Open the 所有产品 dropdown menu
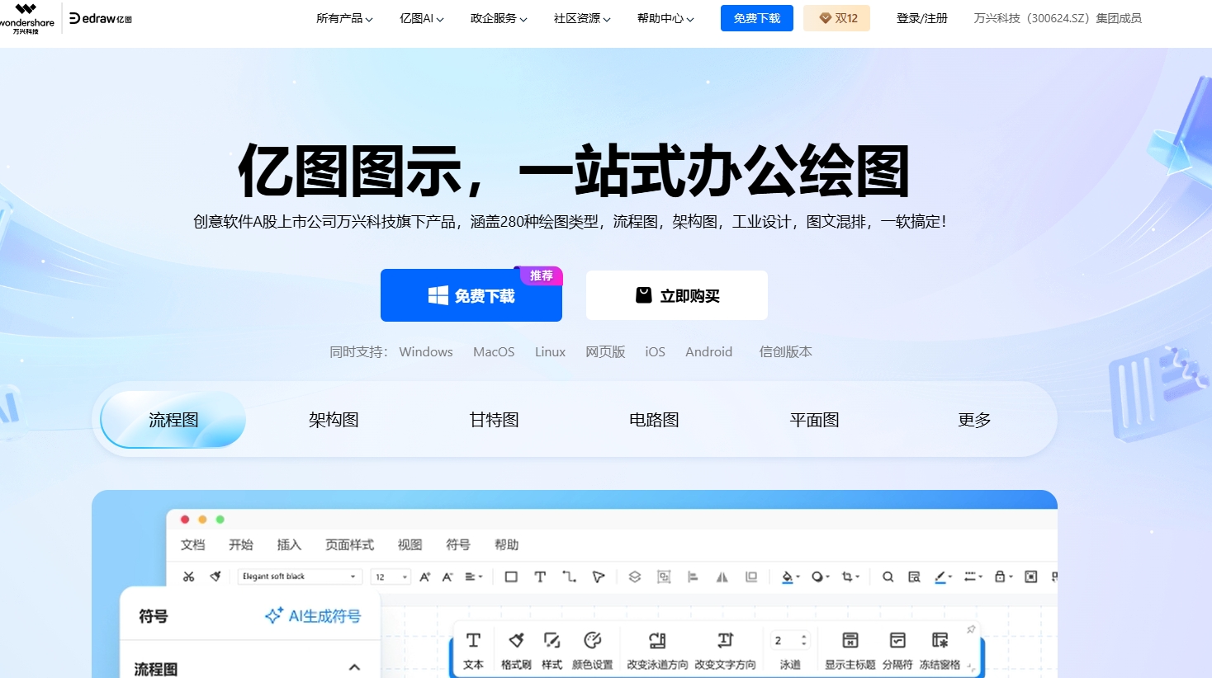The width and height of the screenshot is (1212, 678). pyautogui.click(x=344, y=18)
